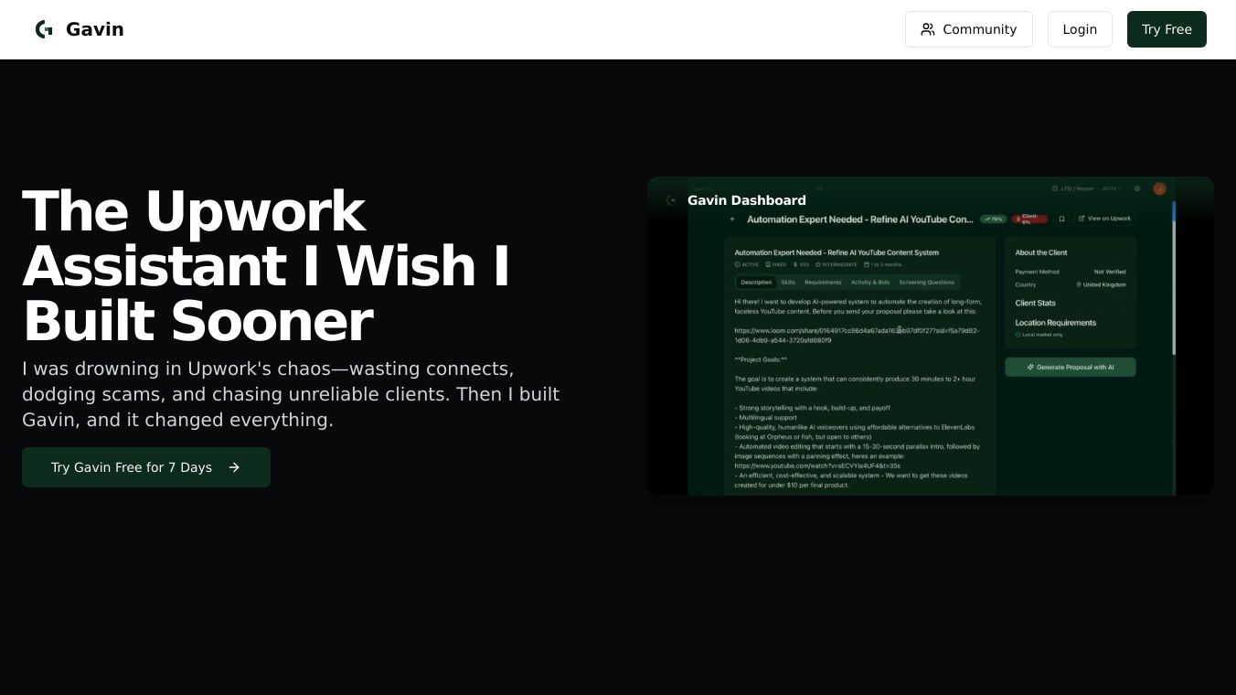This screenshot has width=1236, height=695.
Task: Click the Gavin Dashboard caption
Action: point(747,200)
